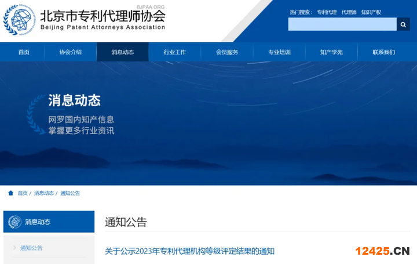417x264 pixels.
Task: Click inside the top search input field
Action: pyautogui.click(x=342, y=24)
